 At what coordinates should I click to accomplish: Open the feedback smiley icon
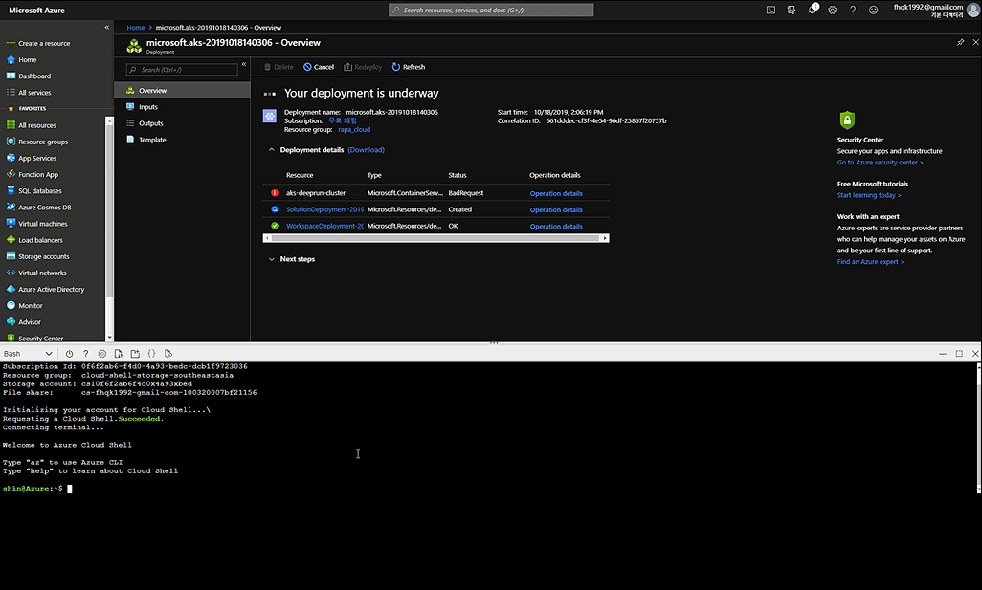[x=873, y=10]
